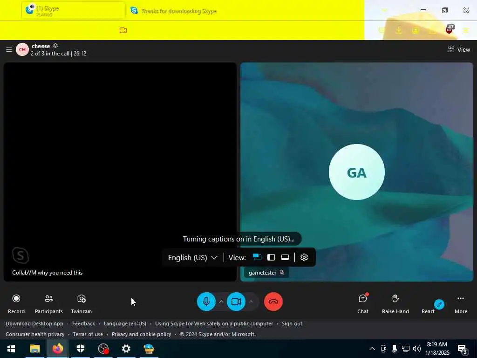Open the Windows Start menu
This screenshot has width=477, height=358.
(11, 349)
